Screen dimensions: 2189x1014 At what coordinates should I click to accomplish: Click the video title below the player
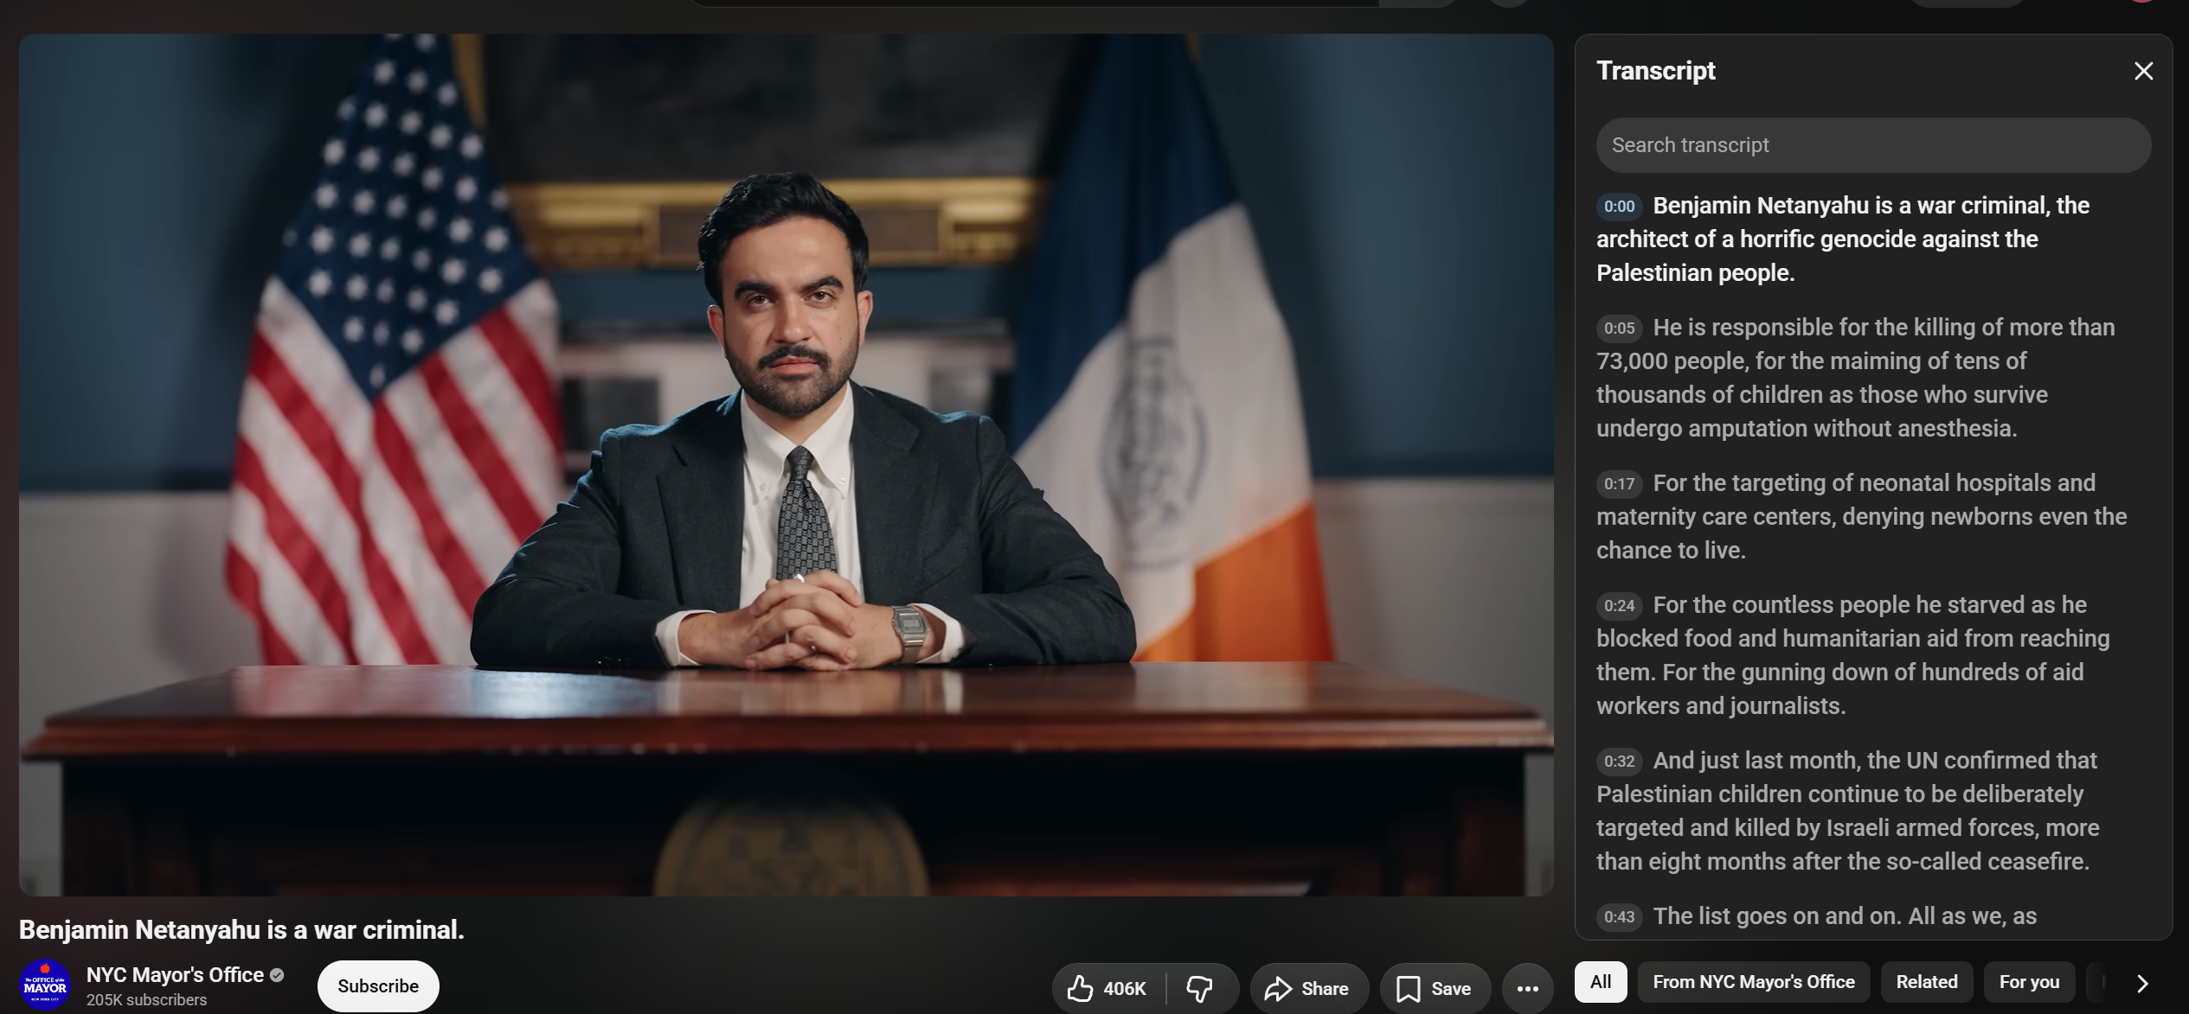(x=241, y=930)
